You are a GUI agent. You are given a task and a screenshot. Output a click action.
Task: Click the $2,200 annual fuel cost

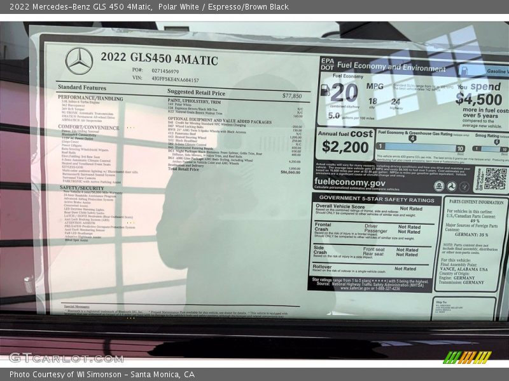(x=345, y=147)
